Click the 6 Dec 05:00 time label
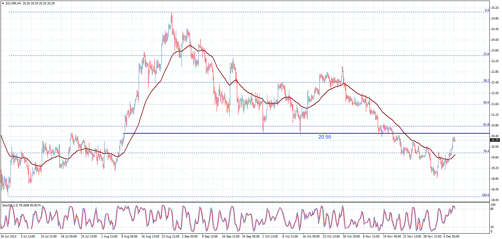This screenshot has width=502, height=239. coord(451,236)
